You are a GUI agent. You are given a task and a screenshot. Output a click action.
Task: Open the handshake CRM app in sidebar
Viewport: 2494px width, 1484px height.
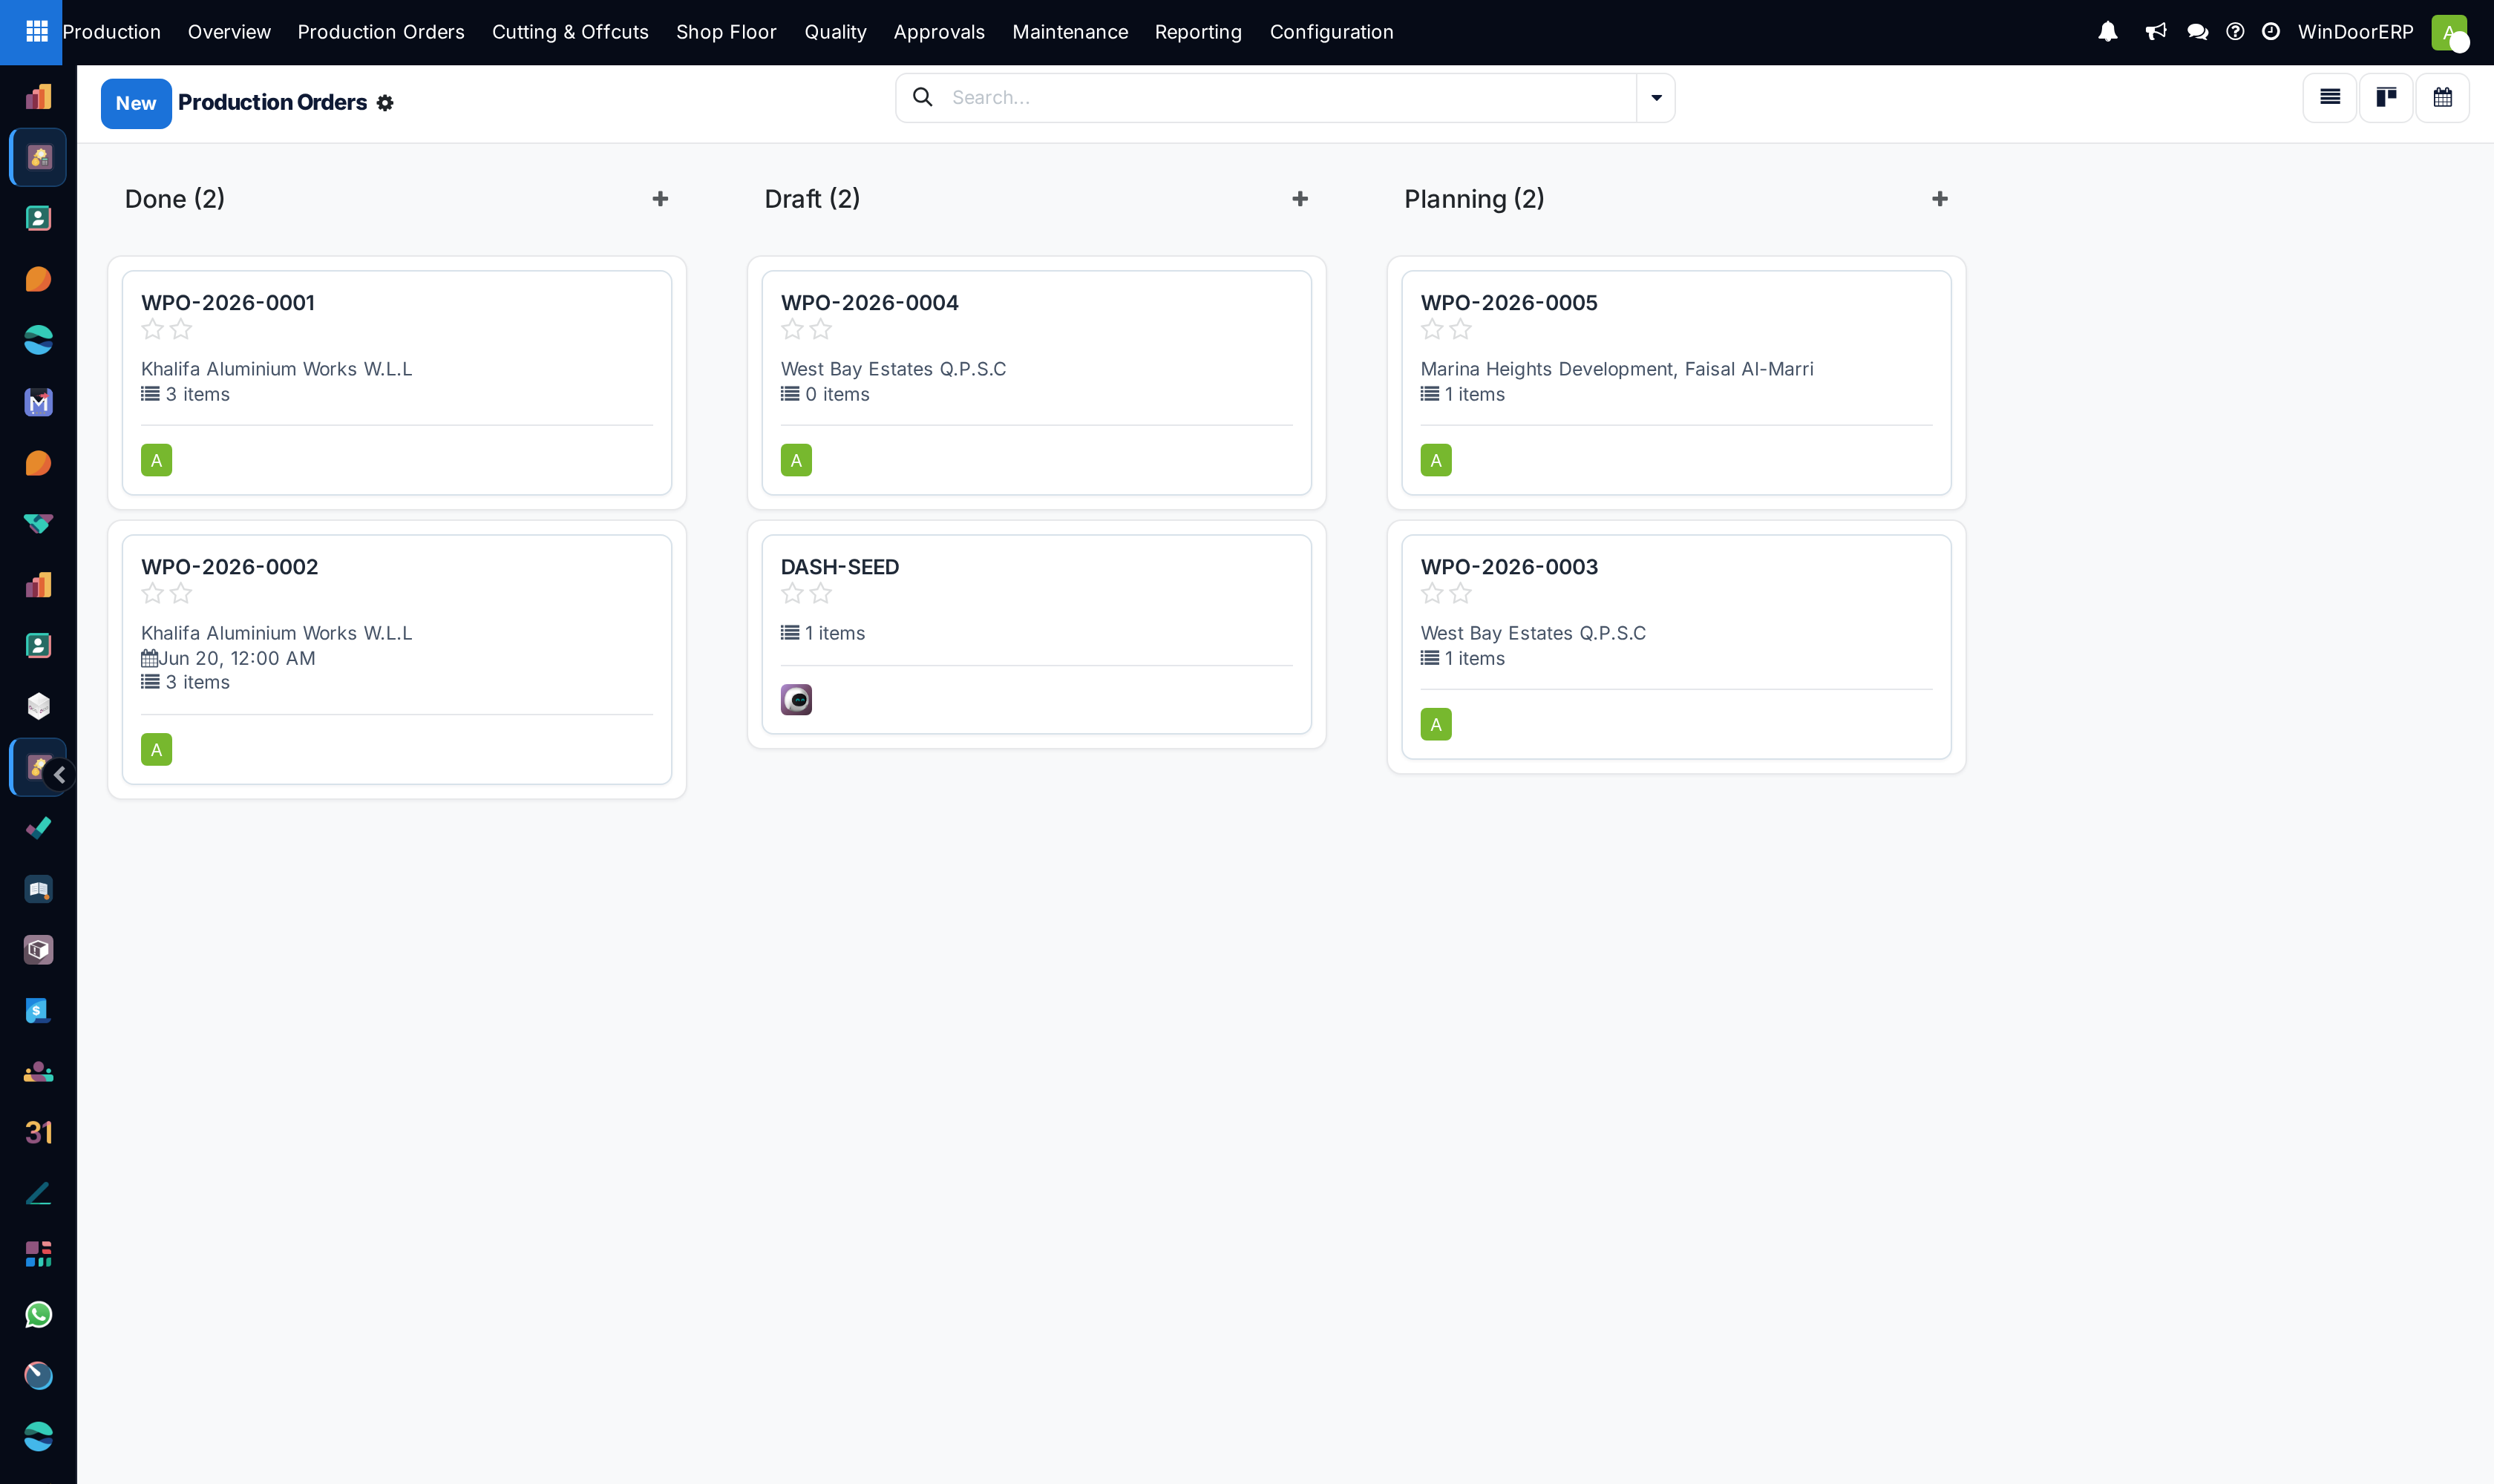38,524
